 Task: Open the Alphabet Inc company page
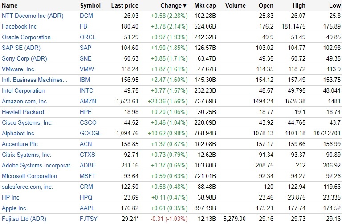(x=18, y=133)
